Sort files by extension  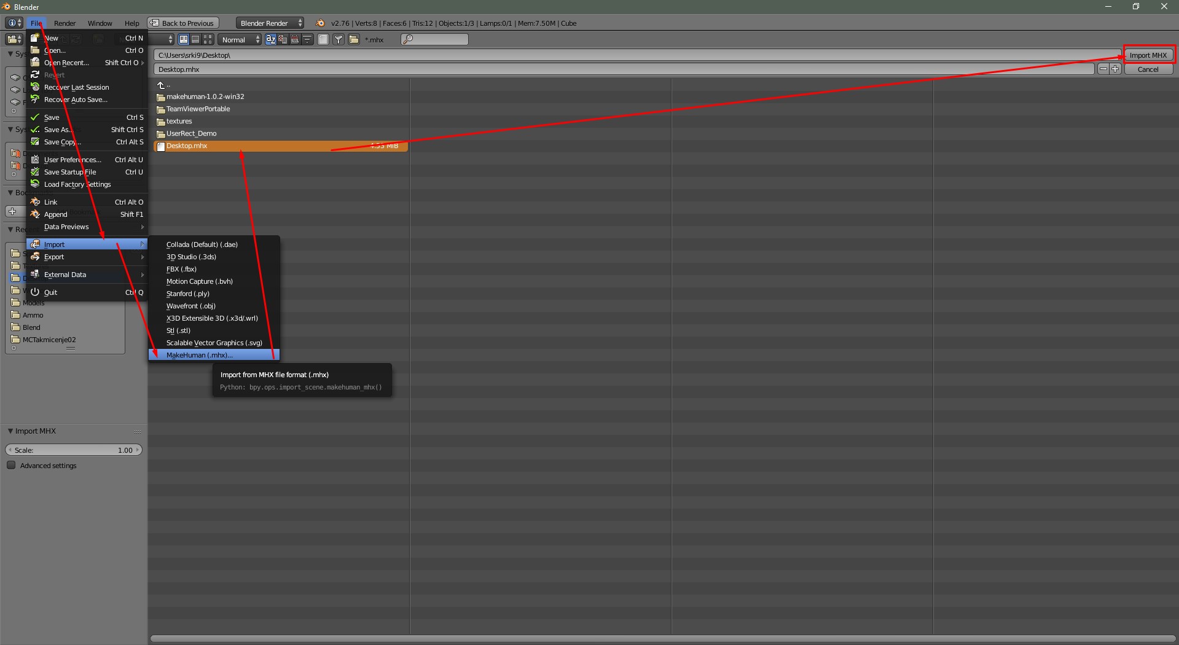click(x=283, y=39)
